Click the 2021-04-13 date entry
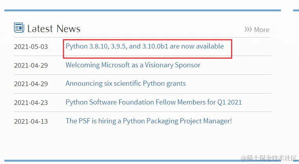 (x=31, y=121)
